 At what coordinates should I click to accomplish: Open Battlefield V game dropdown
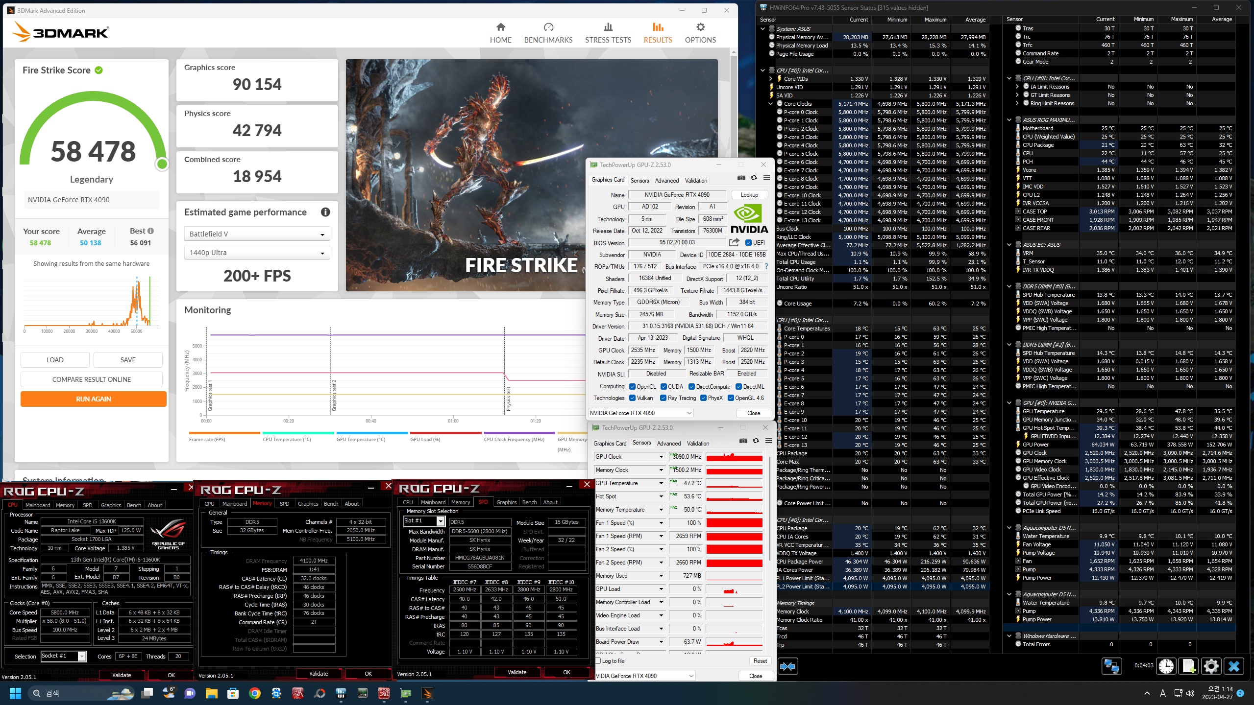click(257, 234)
